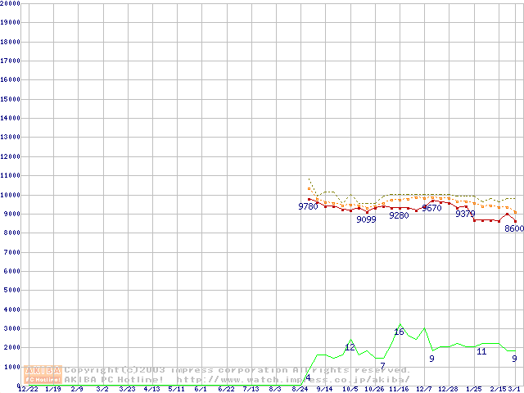
Task: Click the 20000 value on y-axis
Action: [11, 3]
